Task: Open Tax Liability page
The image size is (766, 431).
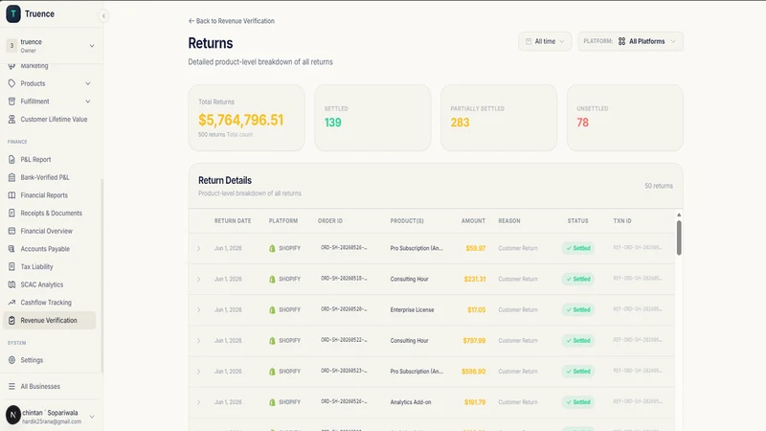Action: point(50,266)
